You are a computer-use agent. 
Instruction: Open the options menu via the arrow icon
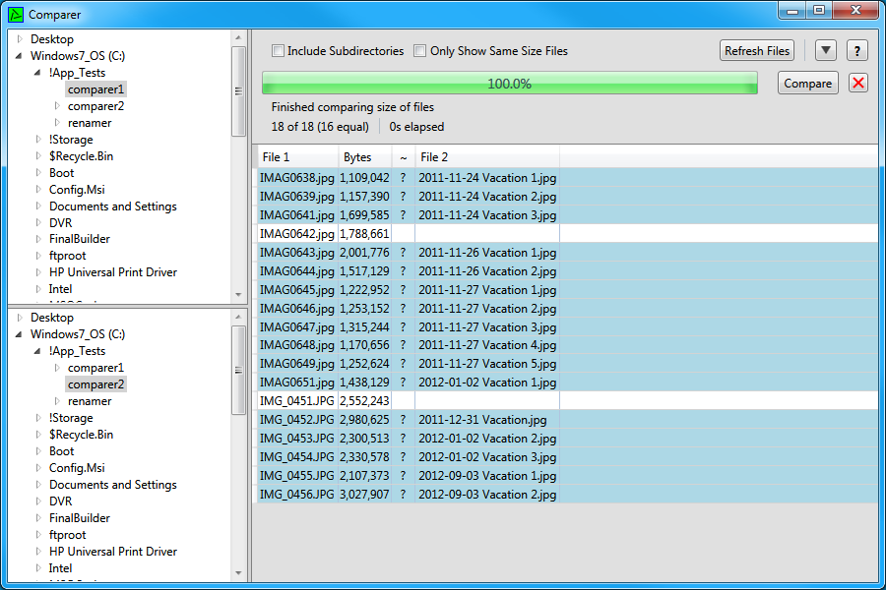(825, 49)
